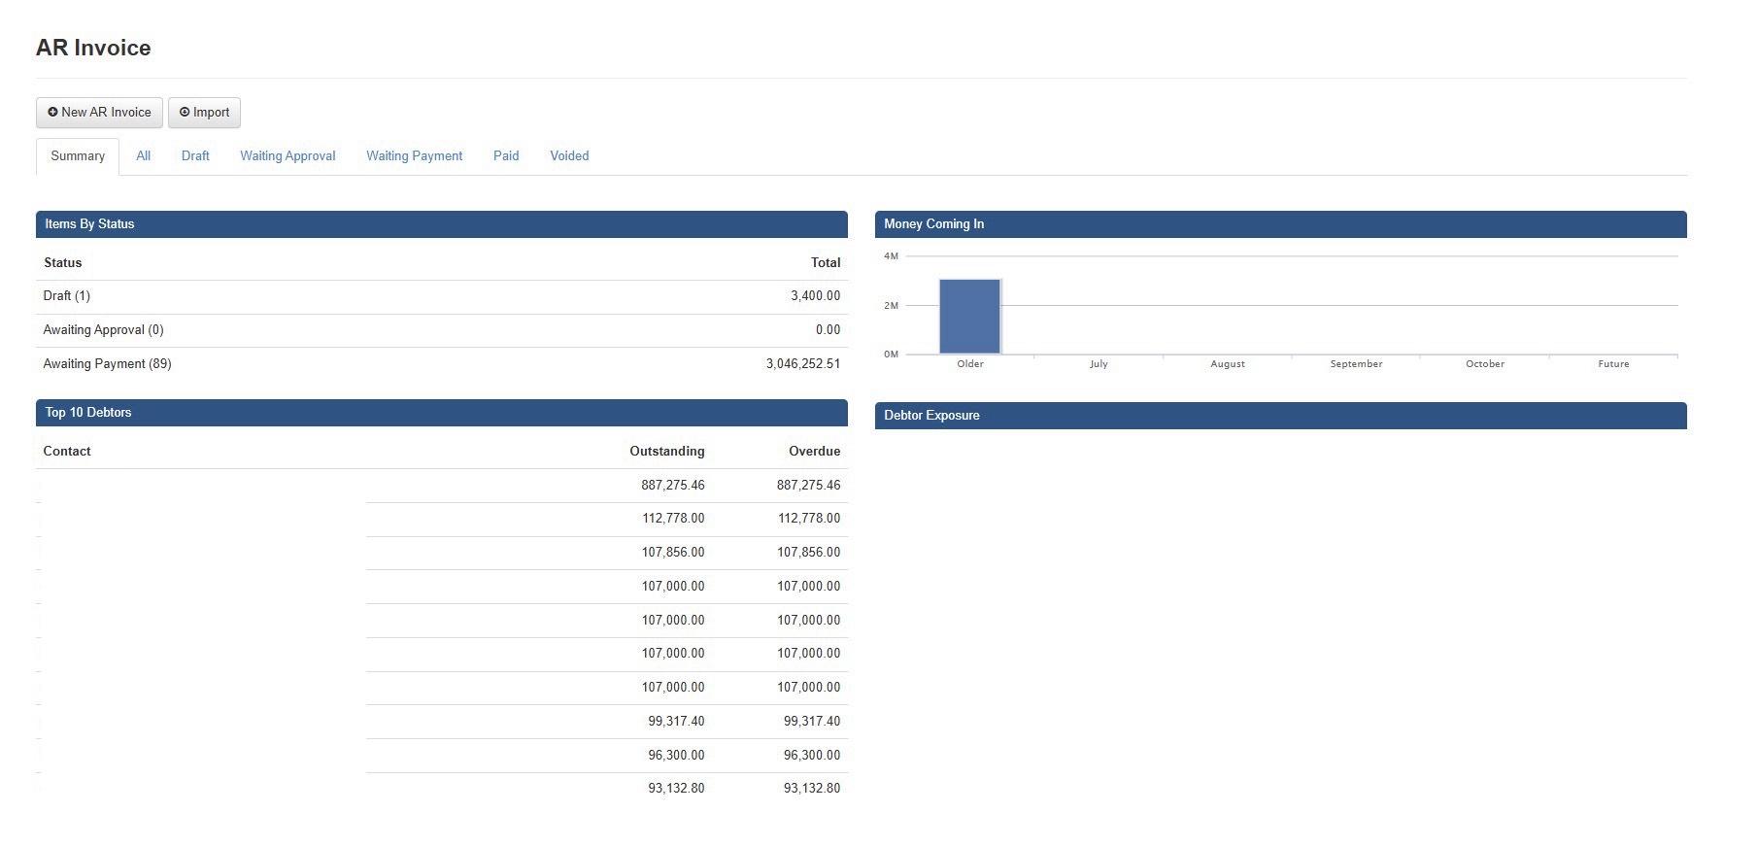Select the Summary tab

click(78, 156)
